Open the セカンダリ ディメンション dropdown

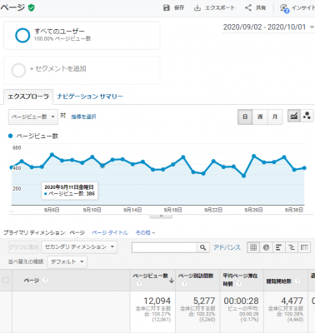tap(79, 247)
